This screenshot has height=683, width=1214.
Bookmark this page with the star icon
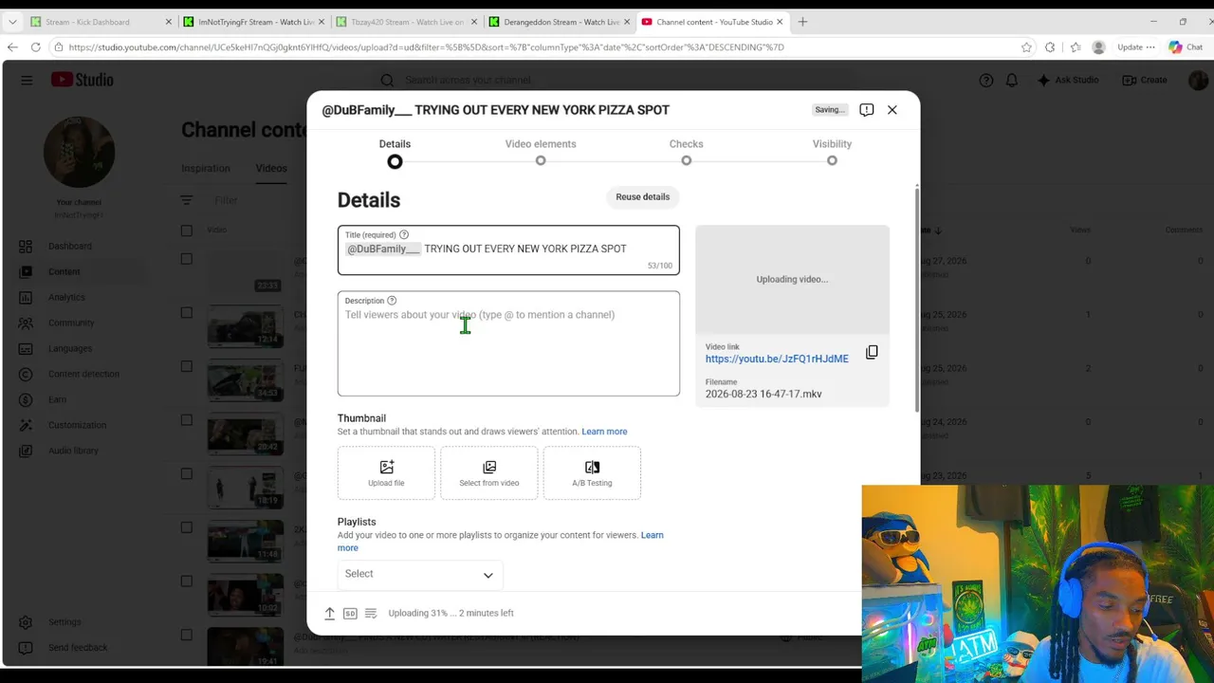point(1026,47)
